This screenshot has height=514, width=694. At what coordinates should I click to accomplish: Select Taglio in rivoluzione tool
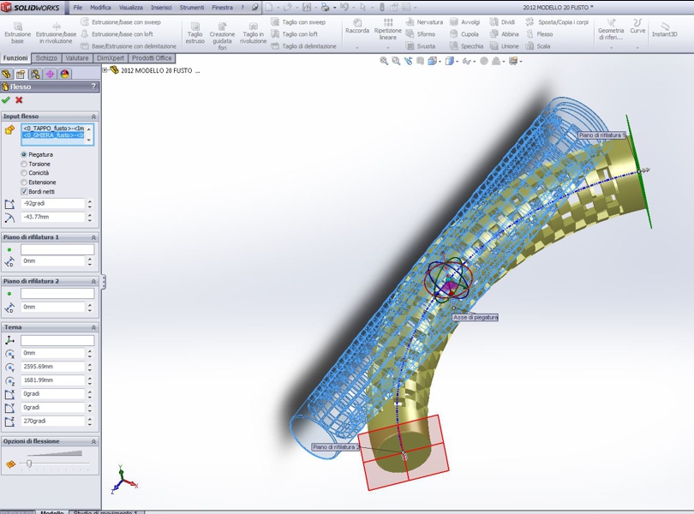[253, 33]
